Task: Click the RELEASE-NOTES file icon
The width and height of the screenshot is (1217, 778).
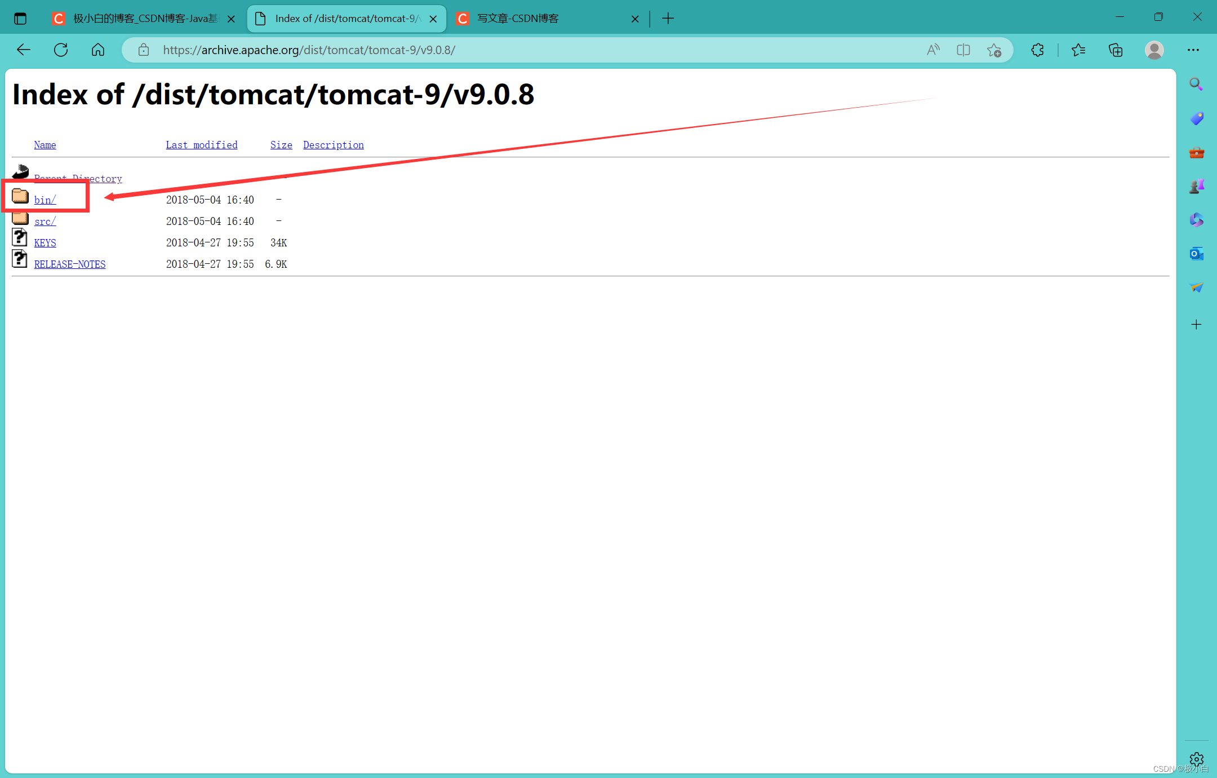Action: (20, 259)
